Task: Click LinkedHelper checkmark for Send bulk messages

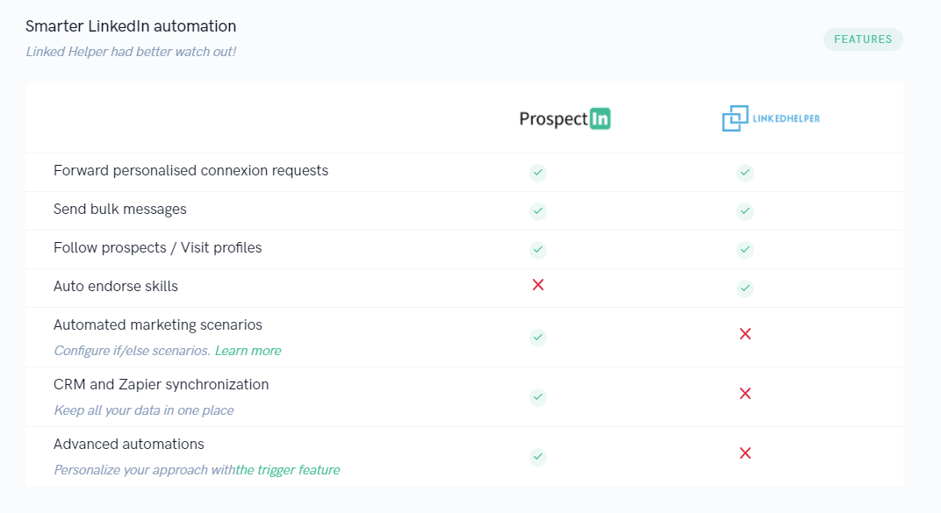Action: tap(744, 211)
